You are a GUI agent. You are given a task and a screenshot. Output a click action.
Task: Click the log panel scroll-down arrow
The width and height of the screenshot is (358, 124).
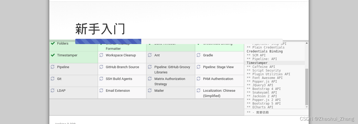coord(307,107)
